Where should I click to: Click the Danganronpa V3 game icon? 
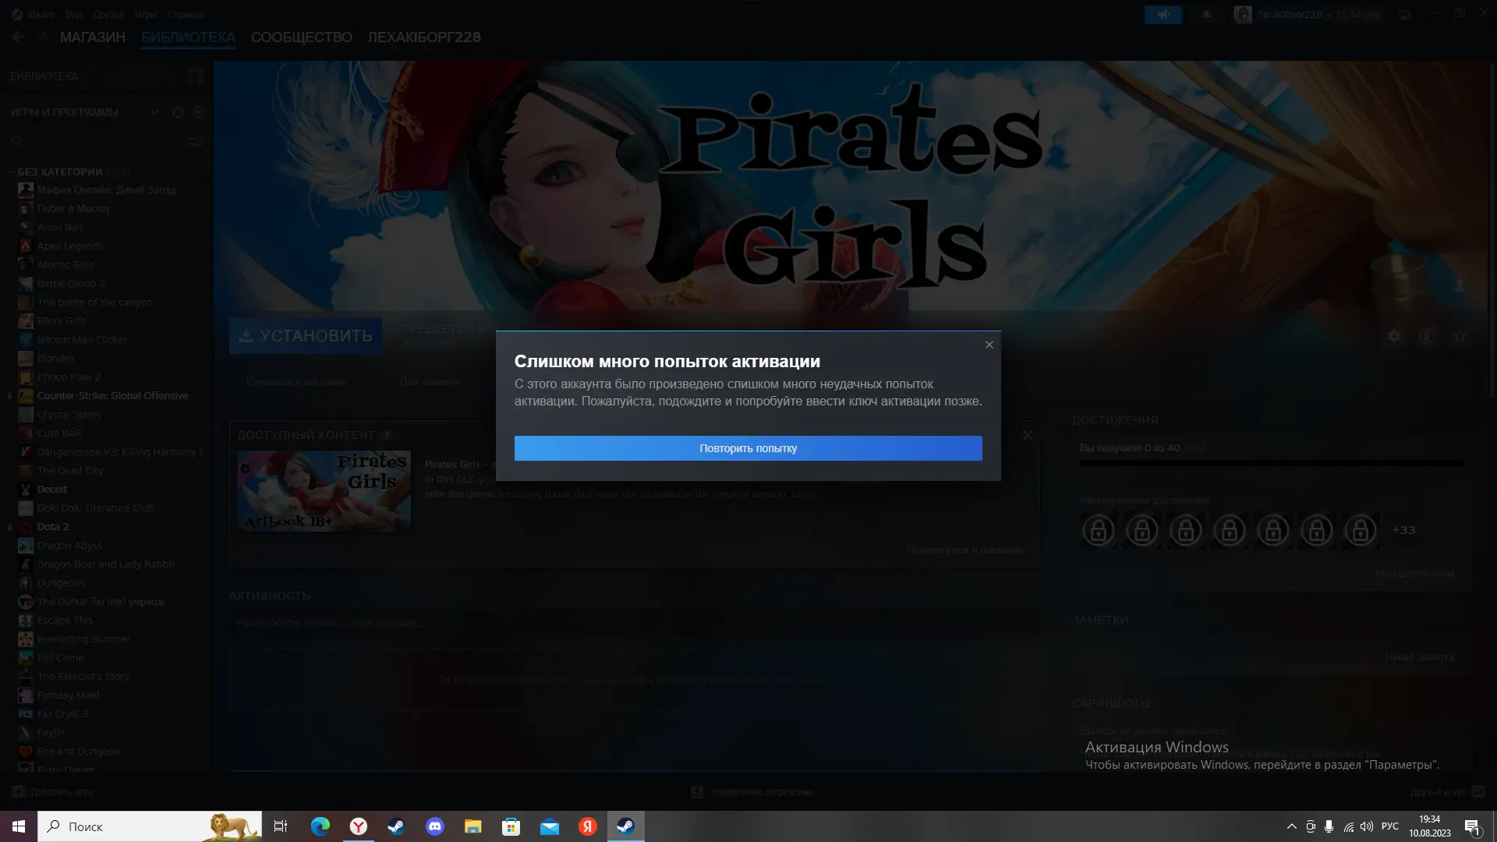(x=26, y=452)
